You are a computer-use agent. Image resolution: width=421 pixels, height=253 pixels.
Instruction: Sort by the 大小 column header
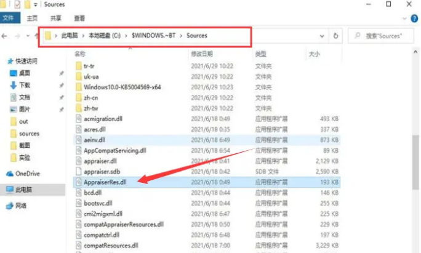(x=315, y=54)
